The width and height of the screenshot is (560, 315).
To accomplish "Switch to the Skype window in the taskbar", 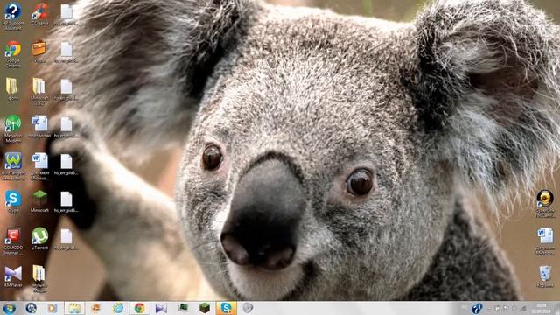I will [x=226, y=308].
